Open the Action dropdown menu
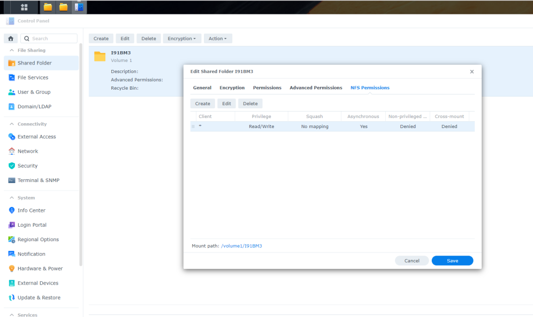Image resolution: width=533 pixels, height=317 pixels. (x=217, y=38)
